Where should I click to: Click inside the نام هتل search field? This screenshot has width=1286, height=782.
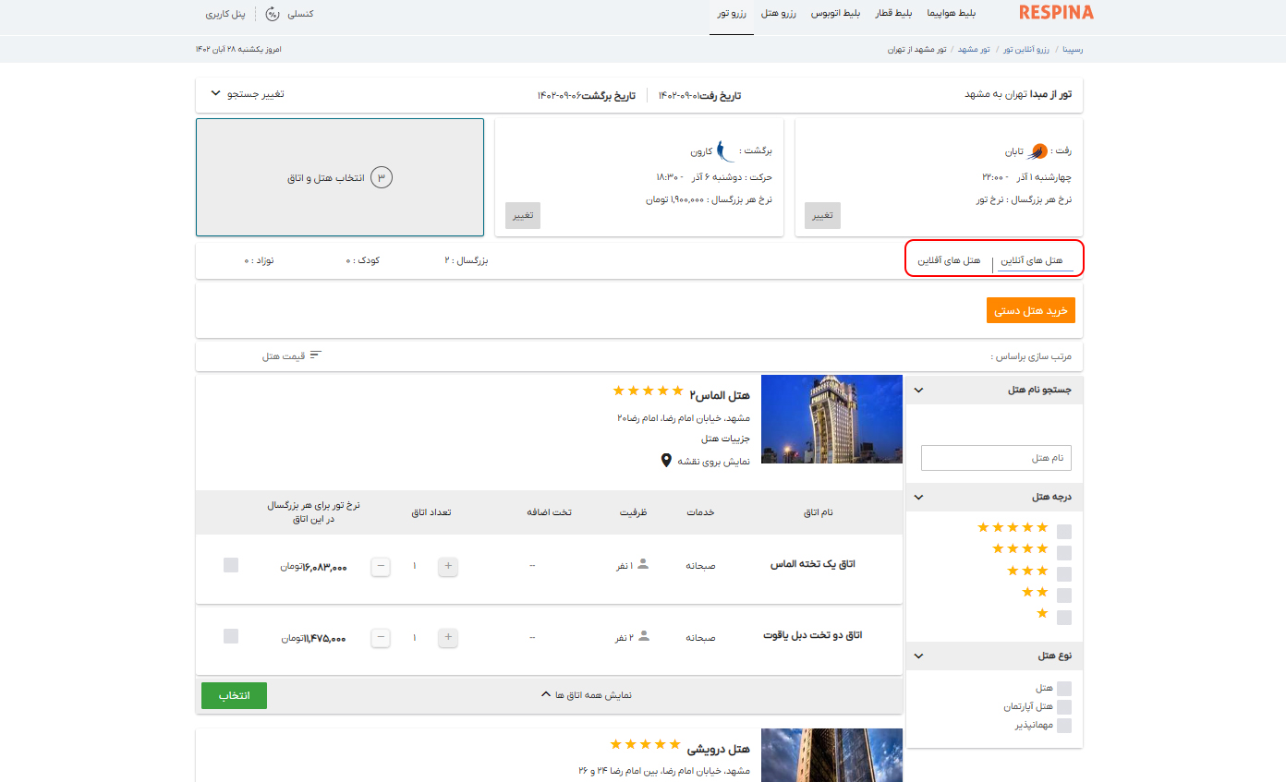coord(996,457)
